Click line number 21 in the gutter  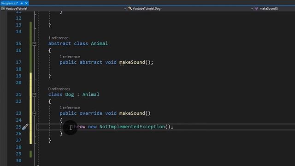[18, 95]
